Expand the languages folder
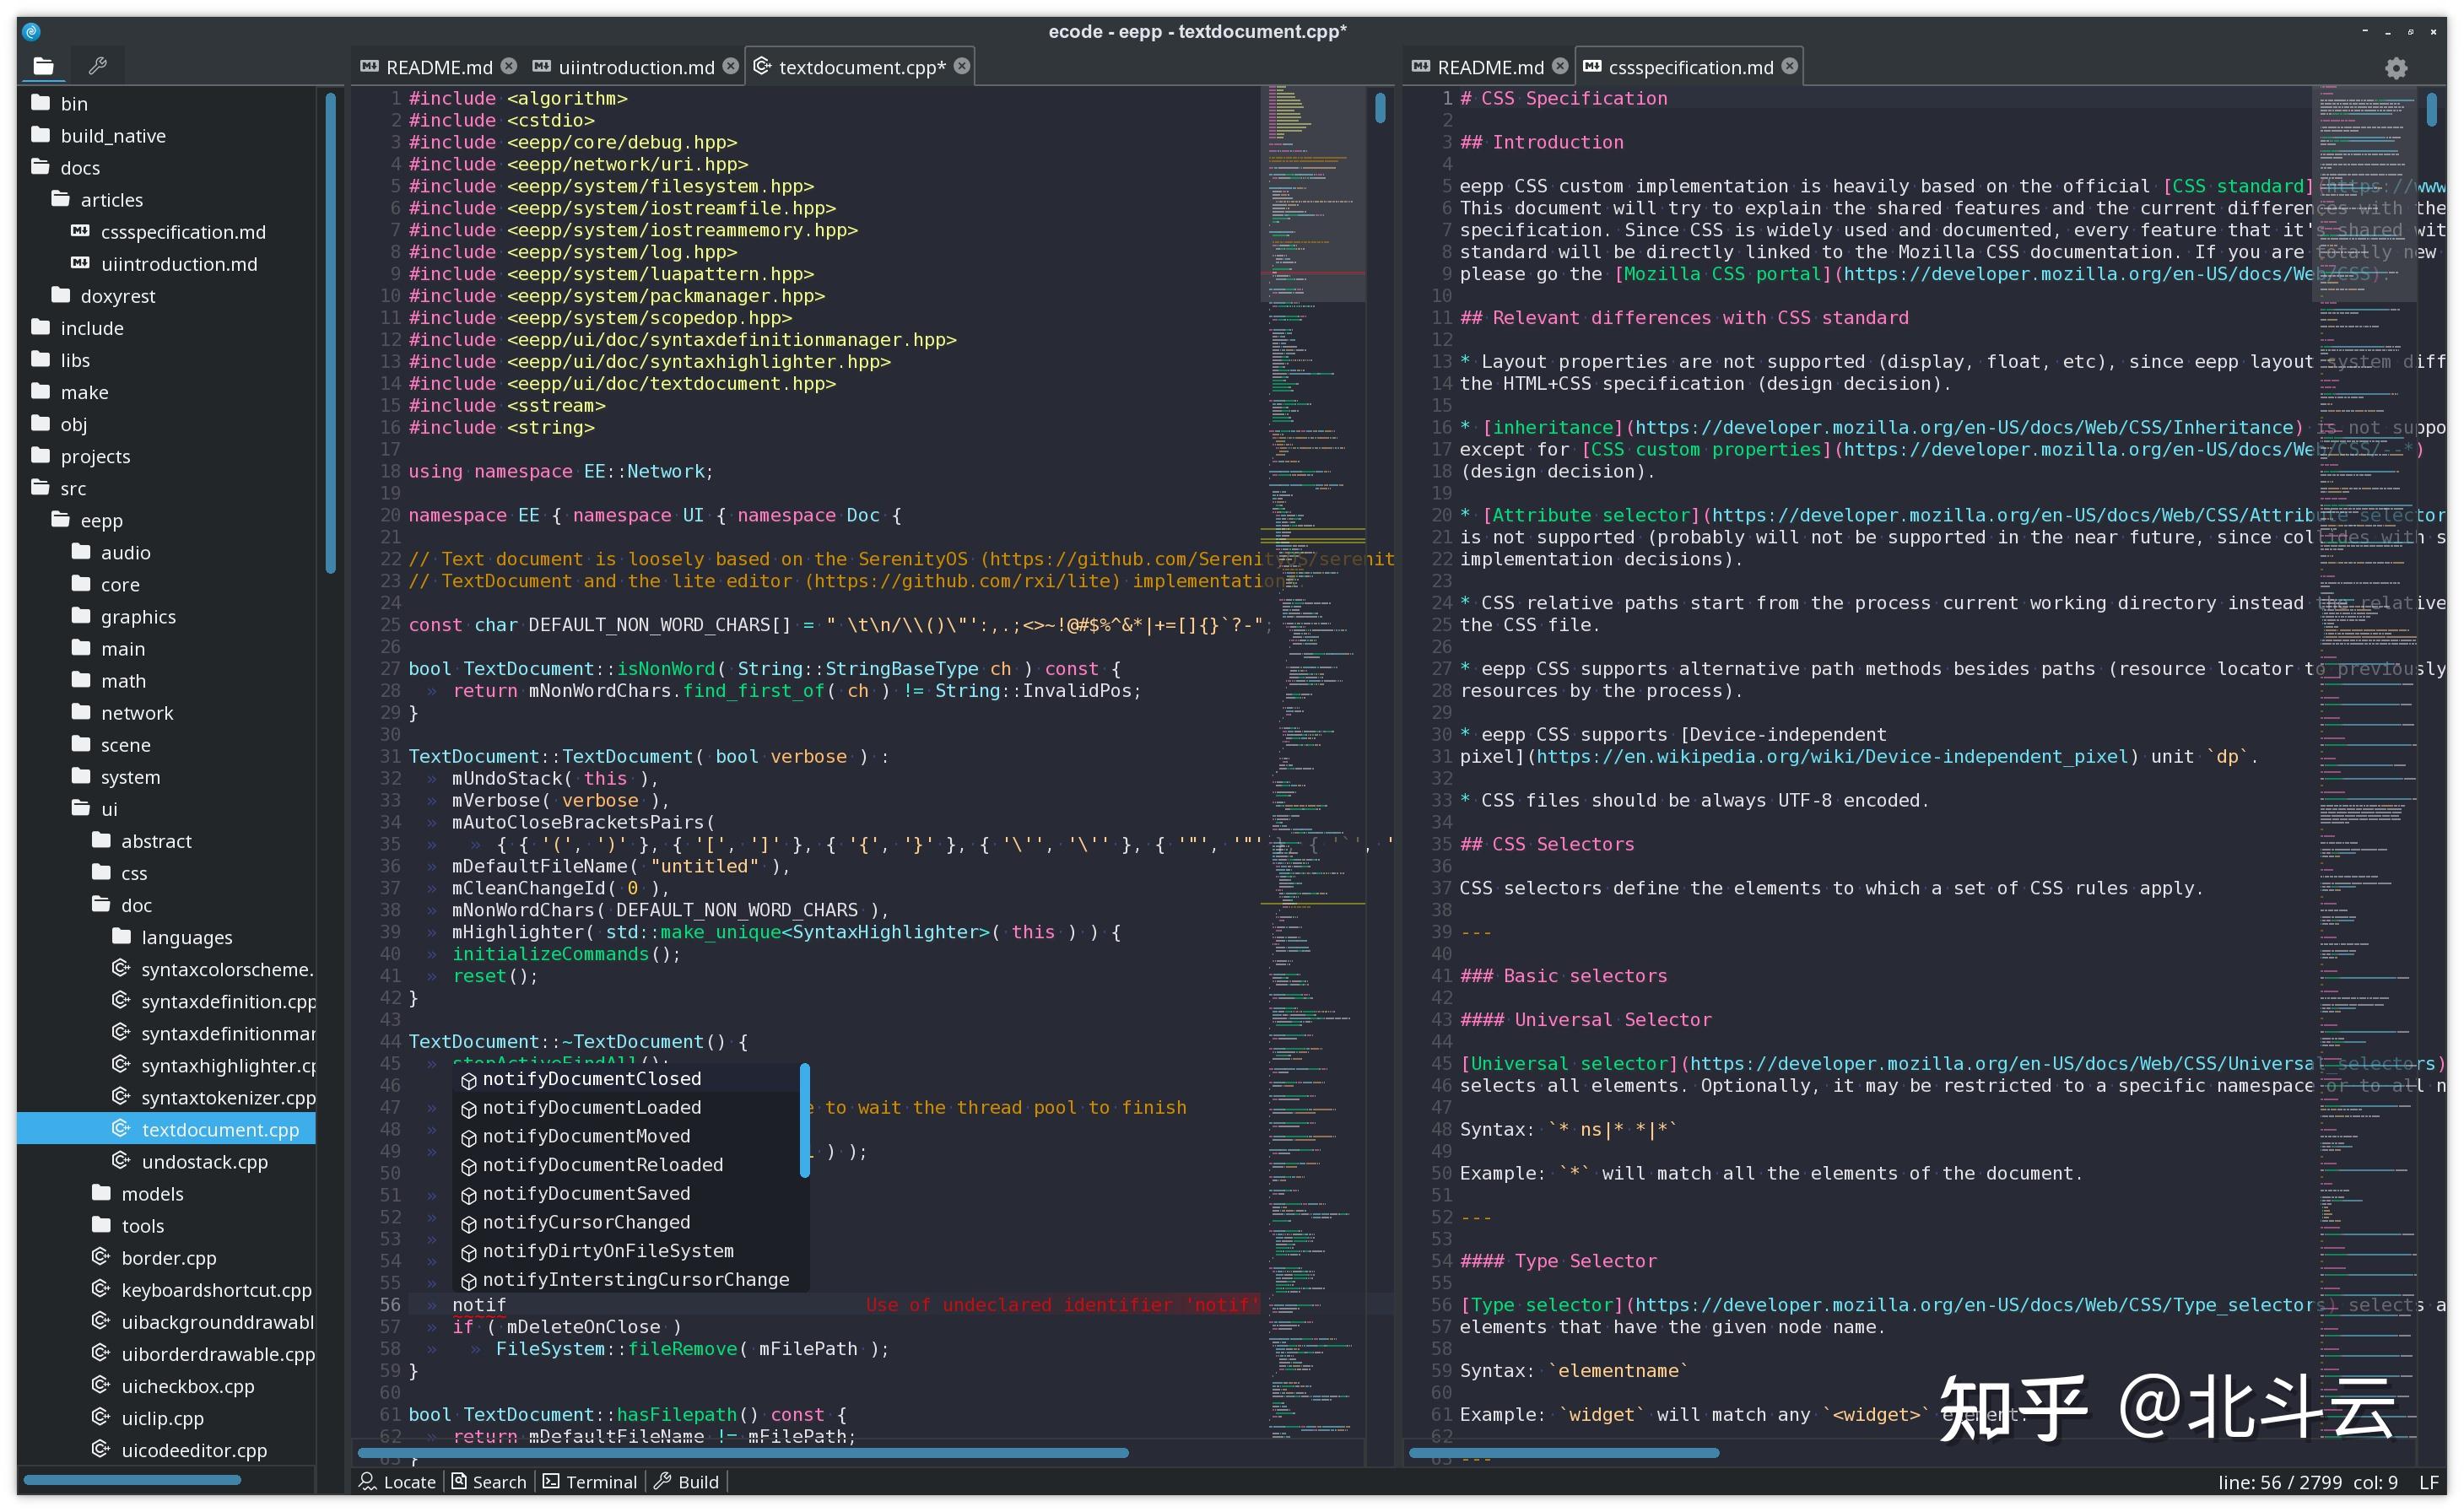Image resolution: width=2464 pixels, height=1512 pixels. pos(186,937)
